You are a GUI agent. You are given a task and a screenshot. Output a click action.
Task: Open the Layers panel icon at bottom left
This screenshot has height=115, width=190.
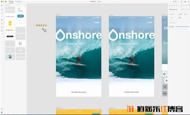click(2, 112)
